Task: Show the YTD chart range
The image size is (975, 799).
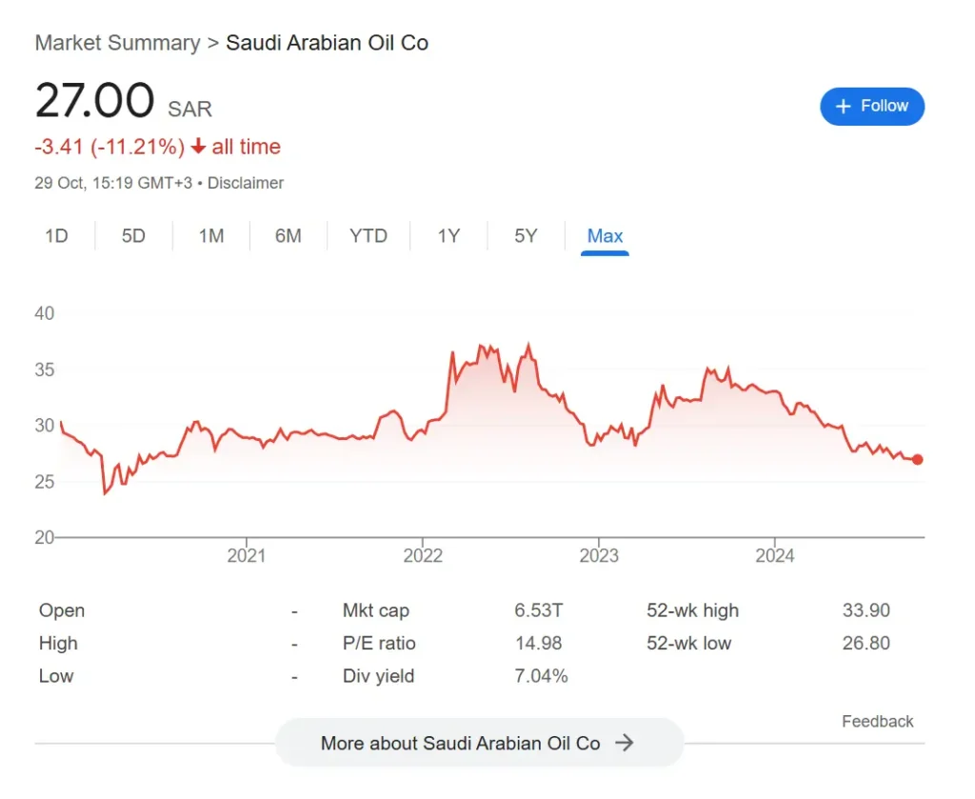Action: tap(368, 236)
